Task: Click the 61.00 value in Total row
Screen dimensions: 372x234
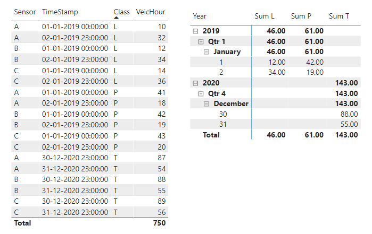Action: 314,135
